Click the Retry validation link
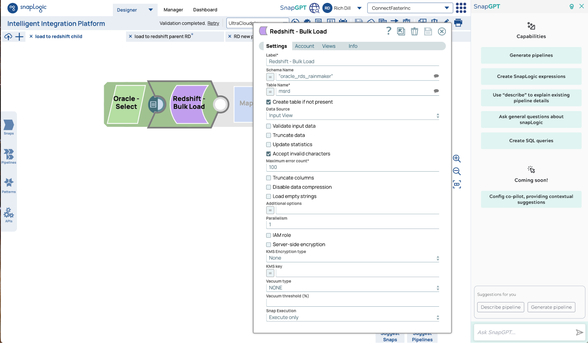The image size is (588, 343). click(213, 23)
